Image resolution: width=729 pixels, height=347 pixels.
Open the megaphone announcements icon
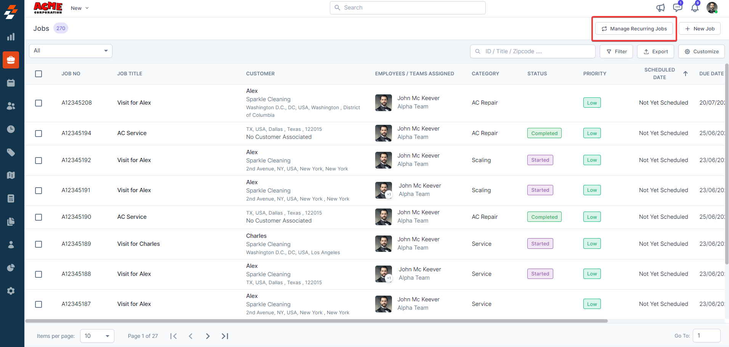[x=660, y=8]
